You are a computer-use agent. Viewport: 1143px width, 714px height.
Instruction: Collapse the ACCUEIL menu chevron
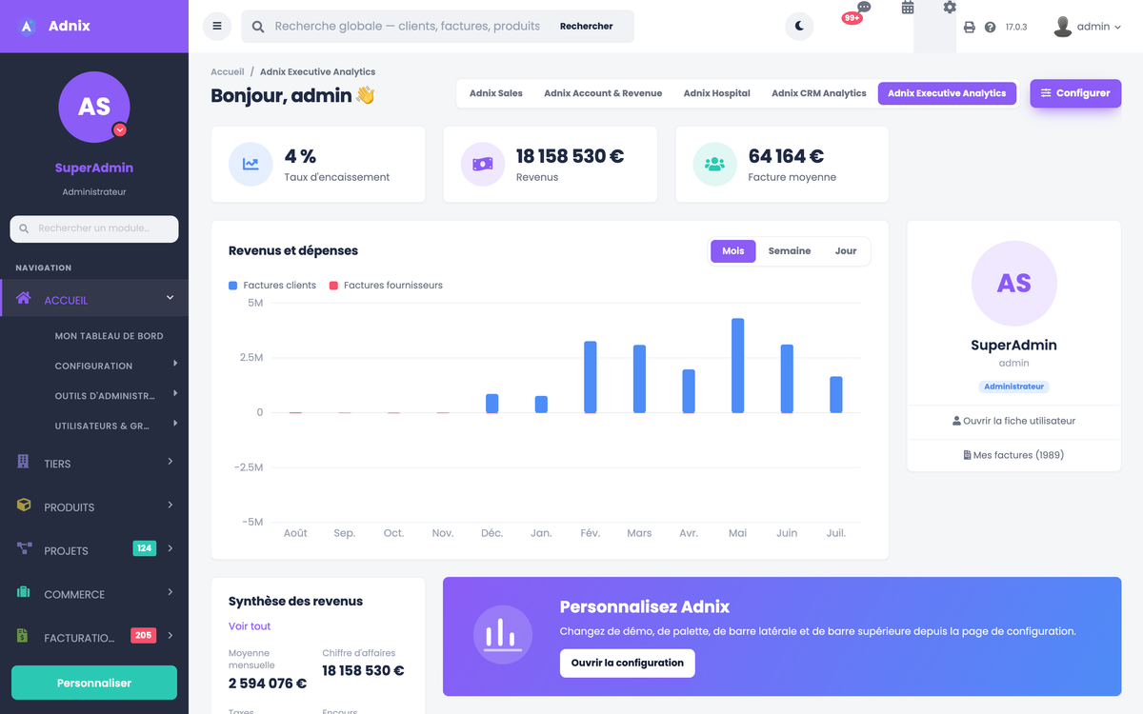(170, 298)
